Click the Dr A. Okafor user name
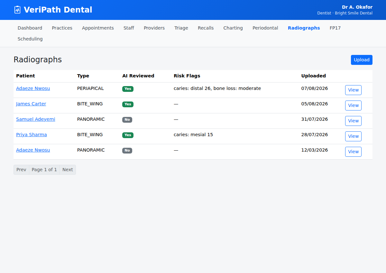This screenshot has width=386, height=273. [x=357, y=7]
